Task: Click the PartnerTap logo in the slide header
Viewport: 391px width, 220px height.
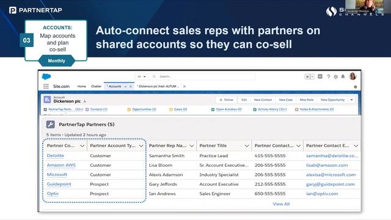Action: 35,10
